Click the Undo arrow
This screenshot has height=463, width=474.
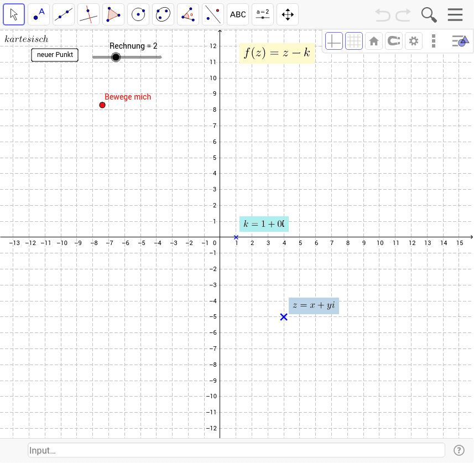(x=383, y=14)
